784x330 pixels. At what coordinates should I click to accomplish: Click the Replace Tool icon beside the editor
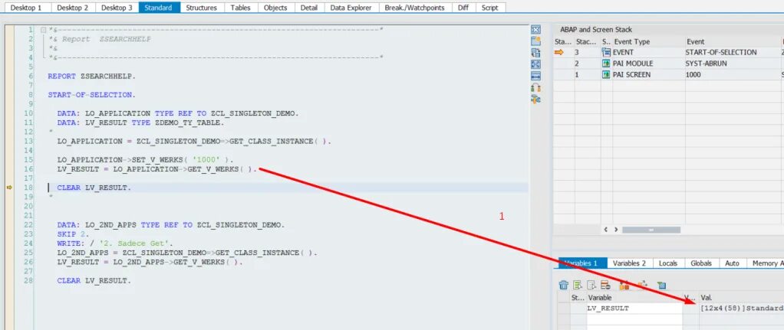point(535,52)
